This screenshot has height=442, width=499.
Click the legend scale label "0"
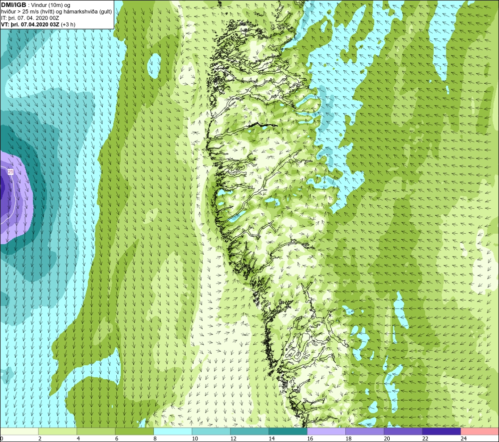(x=1, y=439)
